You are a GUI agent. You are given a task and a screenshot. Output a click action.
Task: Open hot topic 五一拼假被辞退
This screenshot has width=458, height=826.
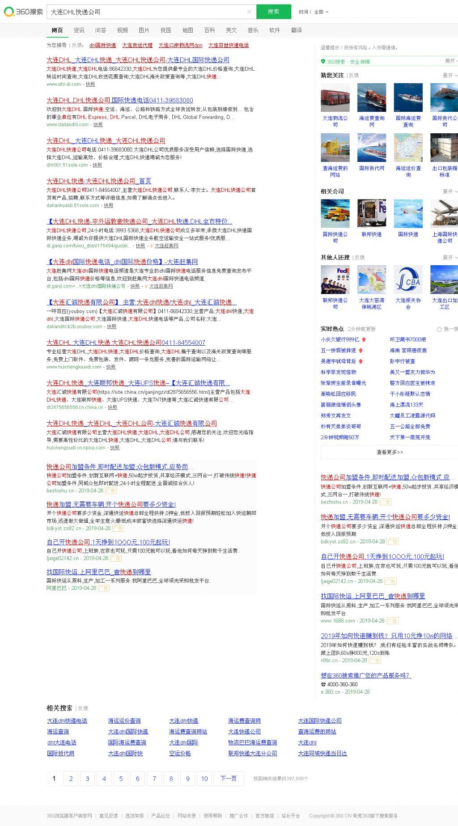[339, 350]
